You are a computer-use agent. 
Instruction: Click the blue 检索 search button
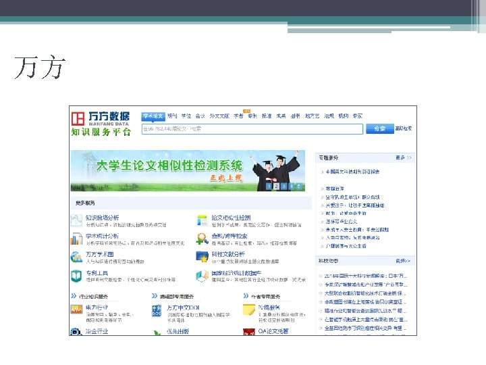coord(379,128)
